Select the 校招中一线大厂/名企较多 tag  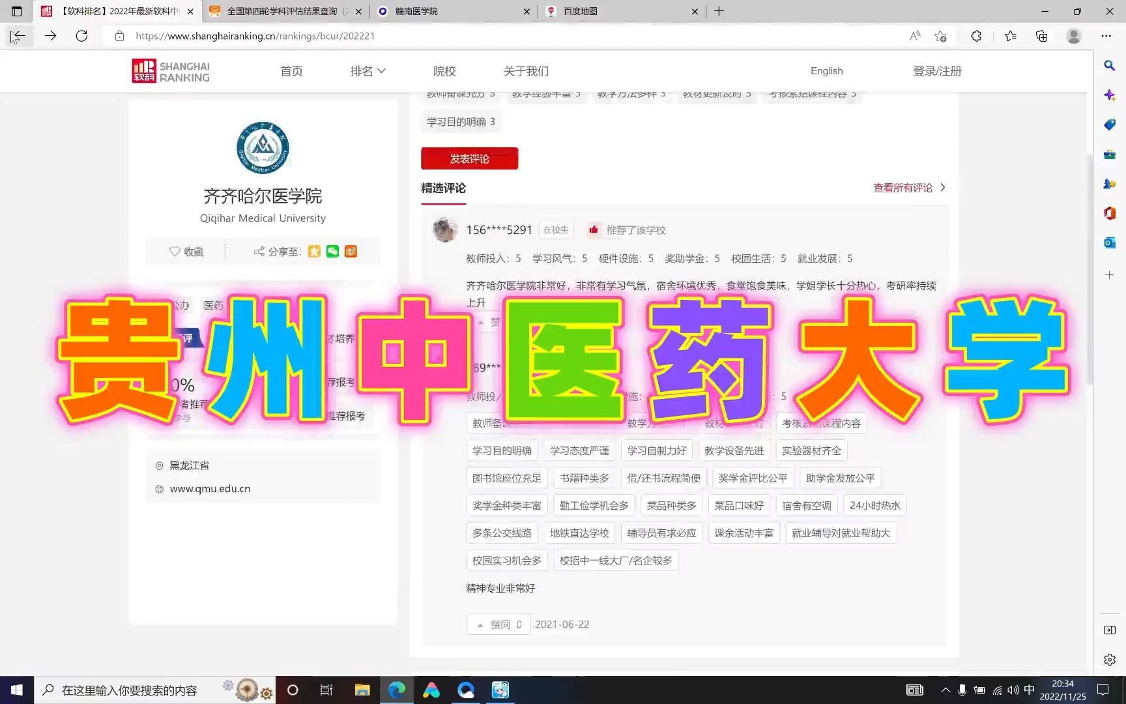click(x=616, y=561)
